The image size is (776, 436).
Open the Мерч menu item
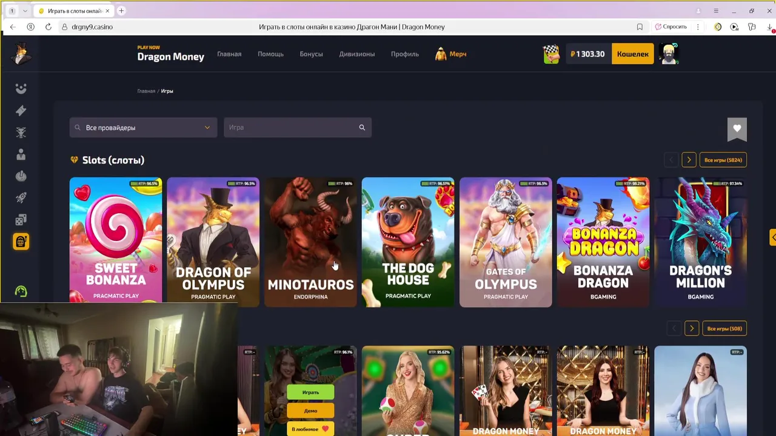point(450,54)
